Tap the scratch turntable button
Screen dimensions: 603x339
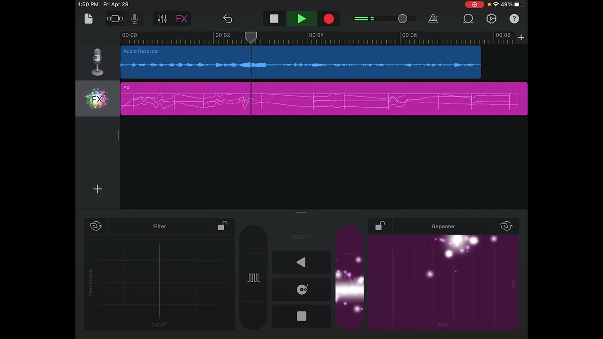click(x=301, y=289)
